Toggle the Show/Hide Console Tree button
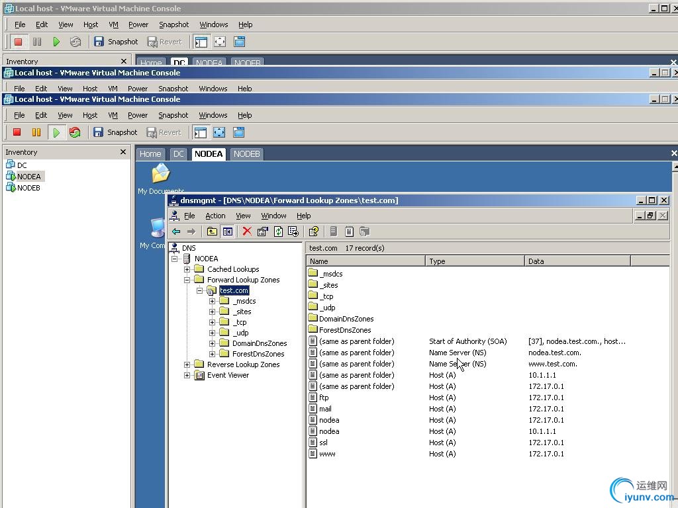 [228, 232]
